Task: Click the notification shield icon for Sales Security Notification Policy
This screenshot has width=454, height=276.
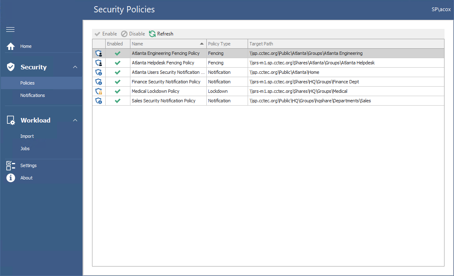Action: [99, 100]
